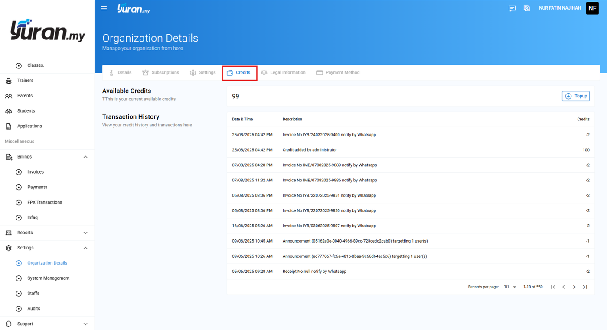
Task: Collapse the Settings section chevron
Action: click(x=85, y=248)
